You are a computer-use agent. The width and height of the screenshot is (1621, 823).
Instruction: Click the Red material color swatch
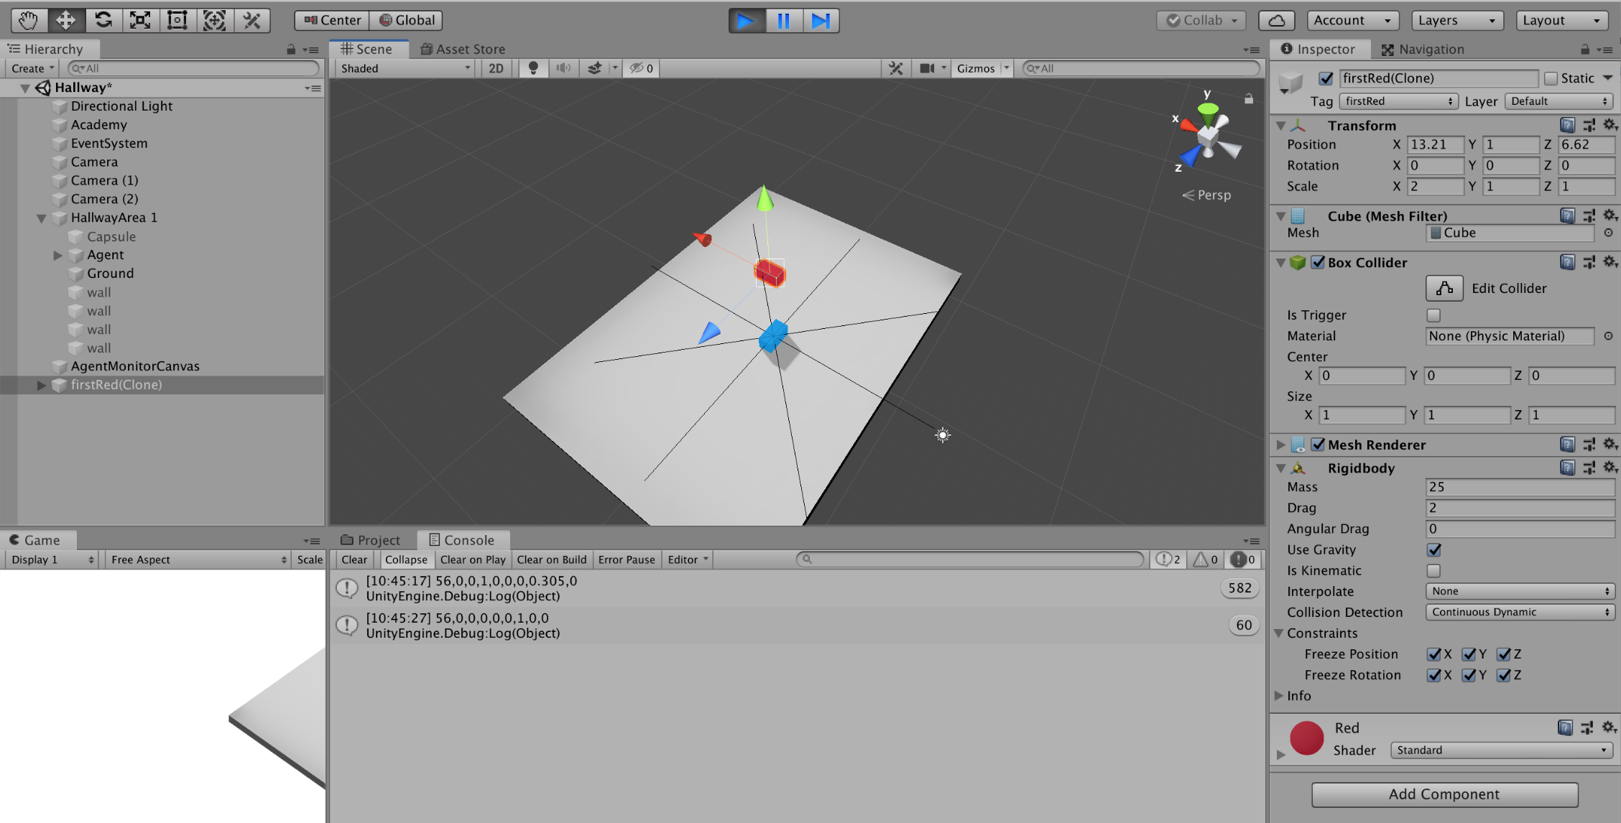(x=1307, y=738)
